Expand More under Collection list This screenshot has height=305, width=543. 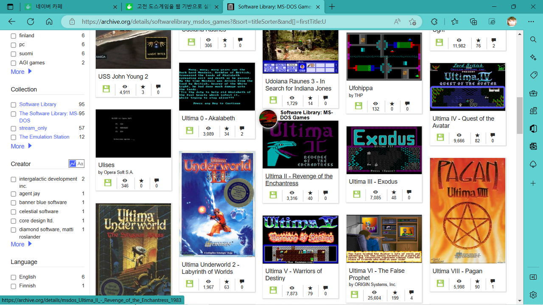21,146
